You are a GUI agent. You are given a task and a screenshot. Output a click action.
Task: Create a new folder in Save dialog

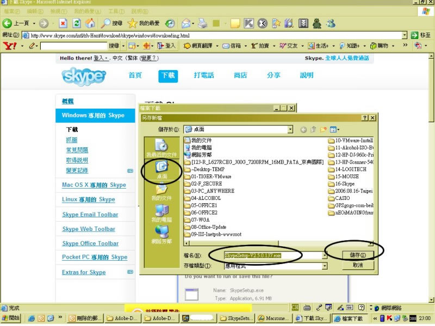pyautogui.click(x=323, y=129)
